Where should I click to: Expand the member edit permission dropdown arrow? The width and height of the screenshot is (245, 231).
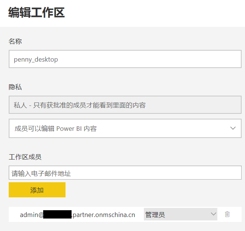click(233, 129)
